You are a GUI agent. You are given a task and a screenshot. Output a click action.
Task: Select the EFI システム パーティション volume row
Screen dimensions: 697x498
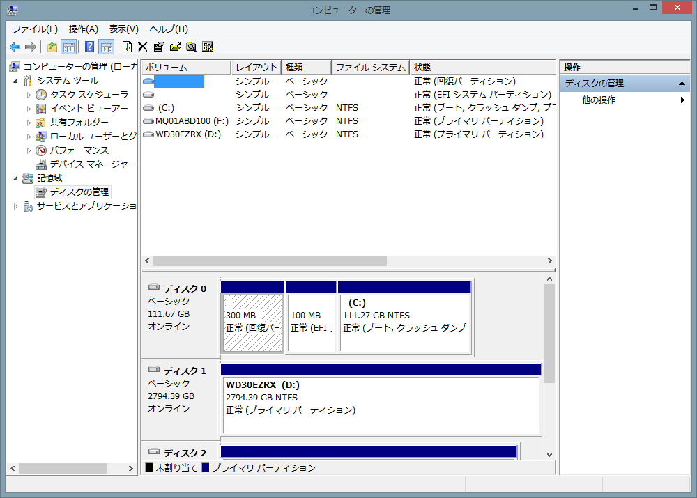tap(348, 95)
